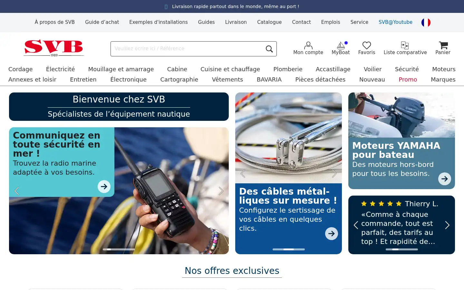Click the Livraison rapide announcement bar
Image resolution: width=464 pixels, height=290 pixels.
click(x=232, y=6)
